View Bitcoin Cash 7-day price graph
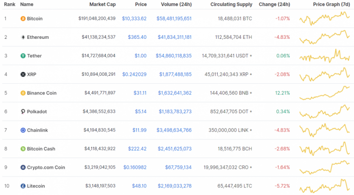Image resolution: width=354 pixels, height=195 pixels. (x=325, y=149)
